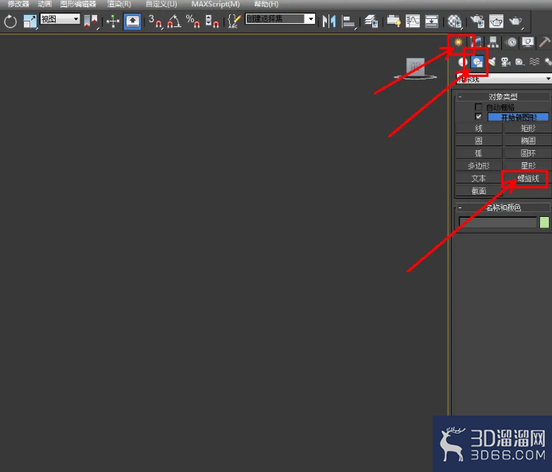This screenshot has height=472, width=552.
Task: Collapse the 对象类型 rollout
Action: pyautogui.click(x=503, y=96)
